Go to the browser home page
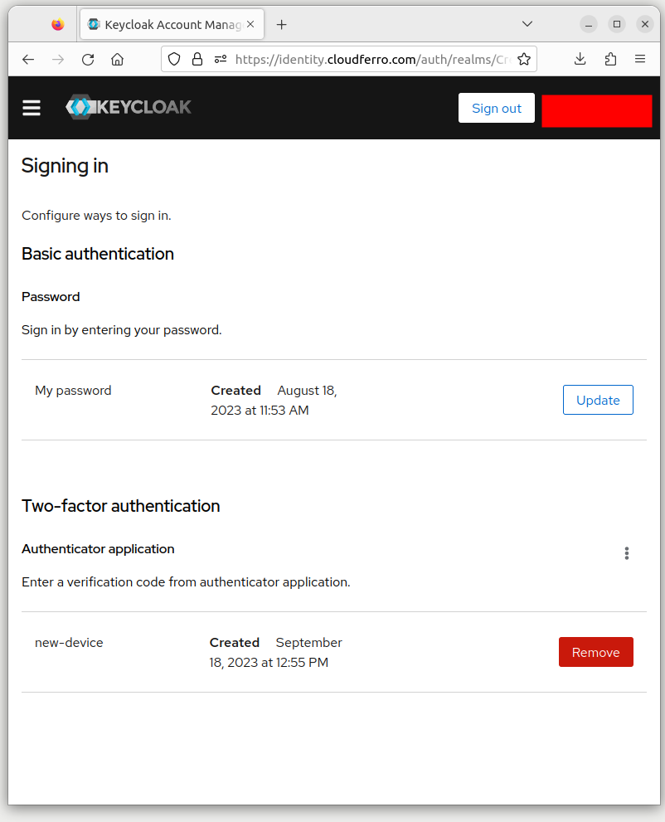The image size is (665, 822). 118,60
